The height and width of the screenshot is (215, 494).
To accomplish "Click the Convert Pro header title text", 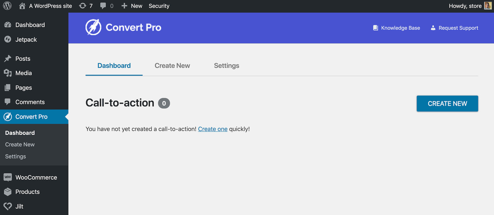I will (133, 27).
